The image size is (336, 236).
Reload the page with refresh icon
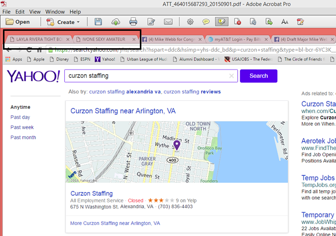[x=29, y=50]
